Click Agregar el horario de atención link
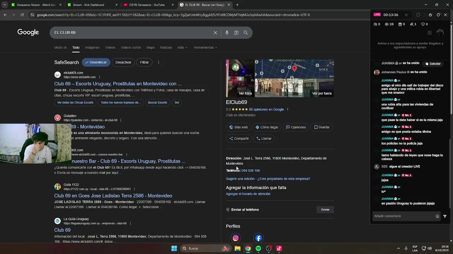 (248, 194)
